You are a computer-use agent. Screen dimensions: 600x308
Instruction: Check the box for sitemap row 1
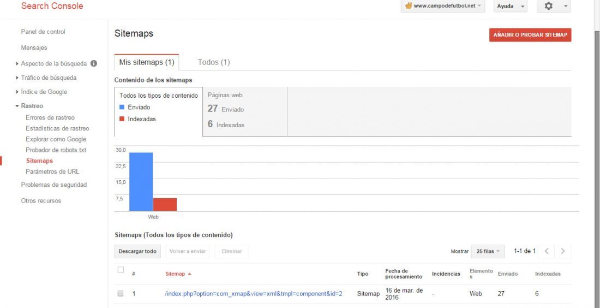coord(121,293)
